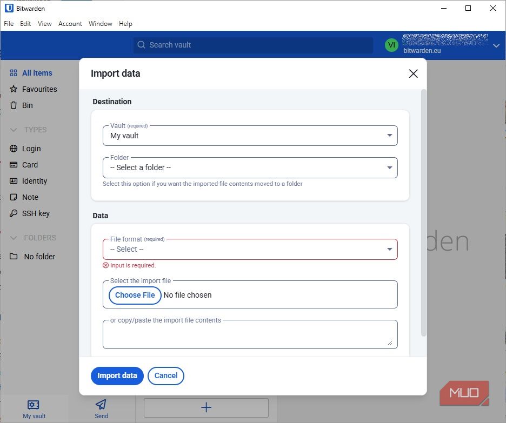Viewport: 506px width, 423px height.
Task: Click the Favourites star icon
Action: [14, 89]
